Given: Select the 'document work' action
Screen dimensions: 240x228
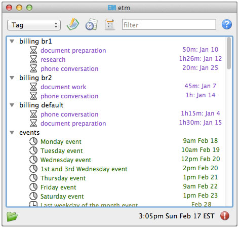Looking at the screenshot, I should [x=63, y=87].
